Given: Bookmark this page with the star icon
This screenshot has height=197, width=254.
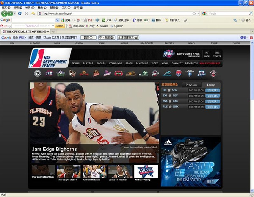Looking at the screenshot, I should pos(194,14).
